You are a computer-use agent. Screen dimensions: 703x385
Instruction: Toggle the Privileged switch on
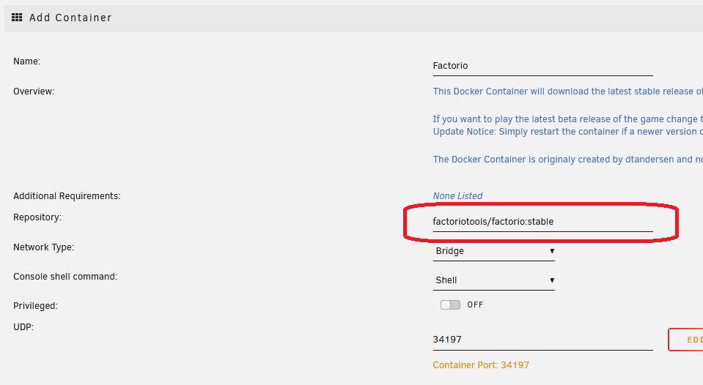point(450,305)
